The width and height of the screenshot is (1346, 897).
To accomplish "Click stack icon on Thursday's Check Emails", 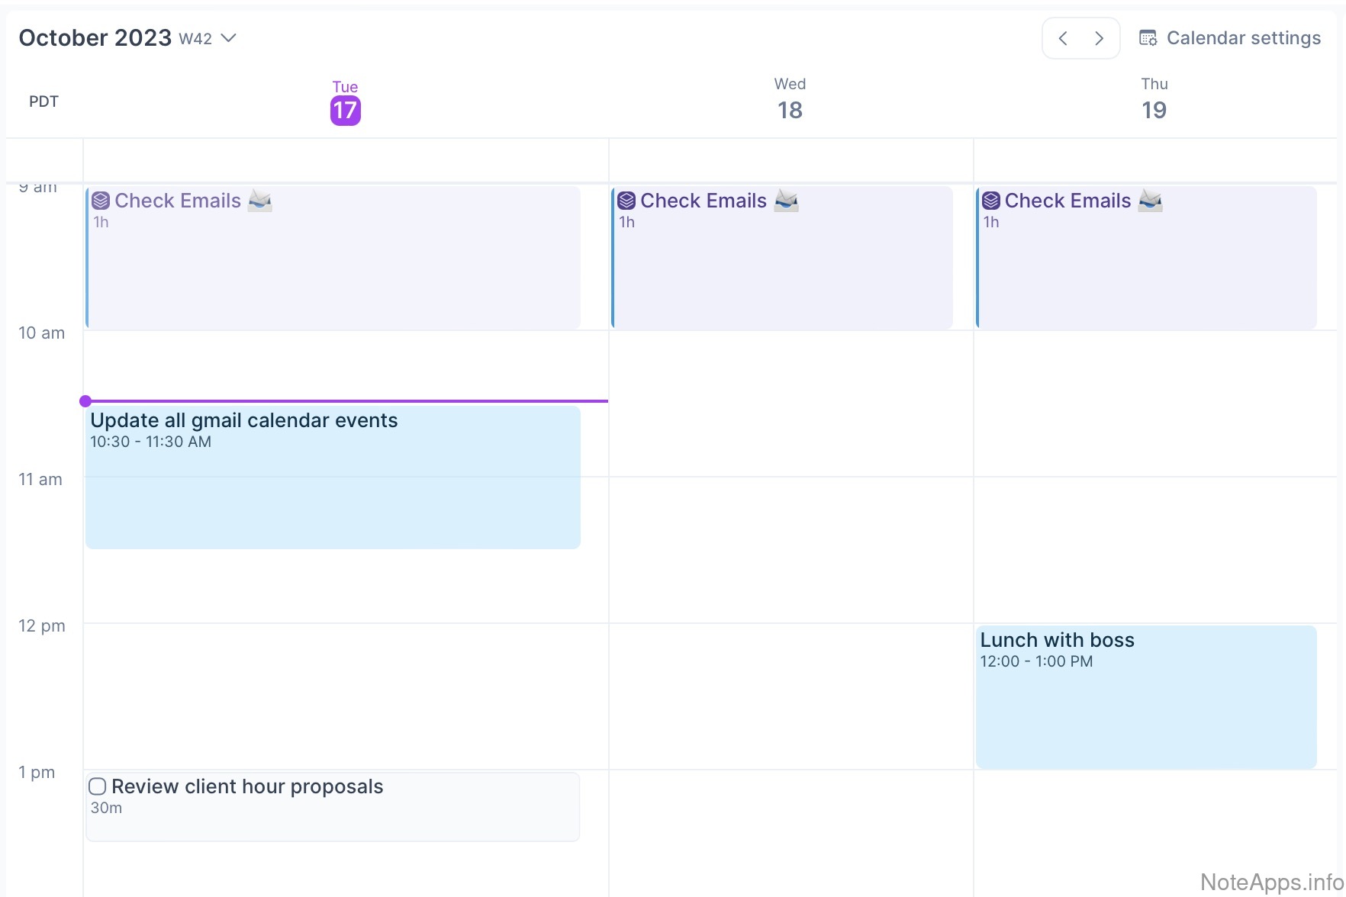I will tap(990, 201).
